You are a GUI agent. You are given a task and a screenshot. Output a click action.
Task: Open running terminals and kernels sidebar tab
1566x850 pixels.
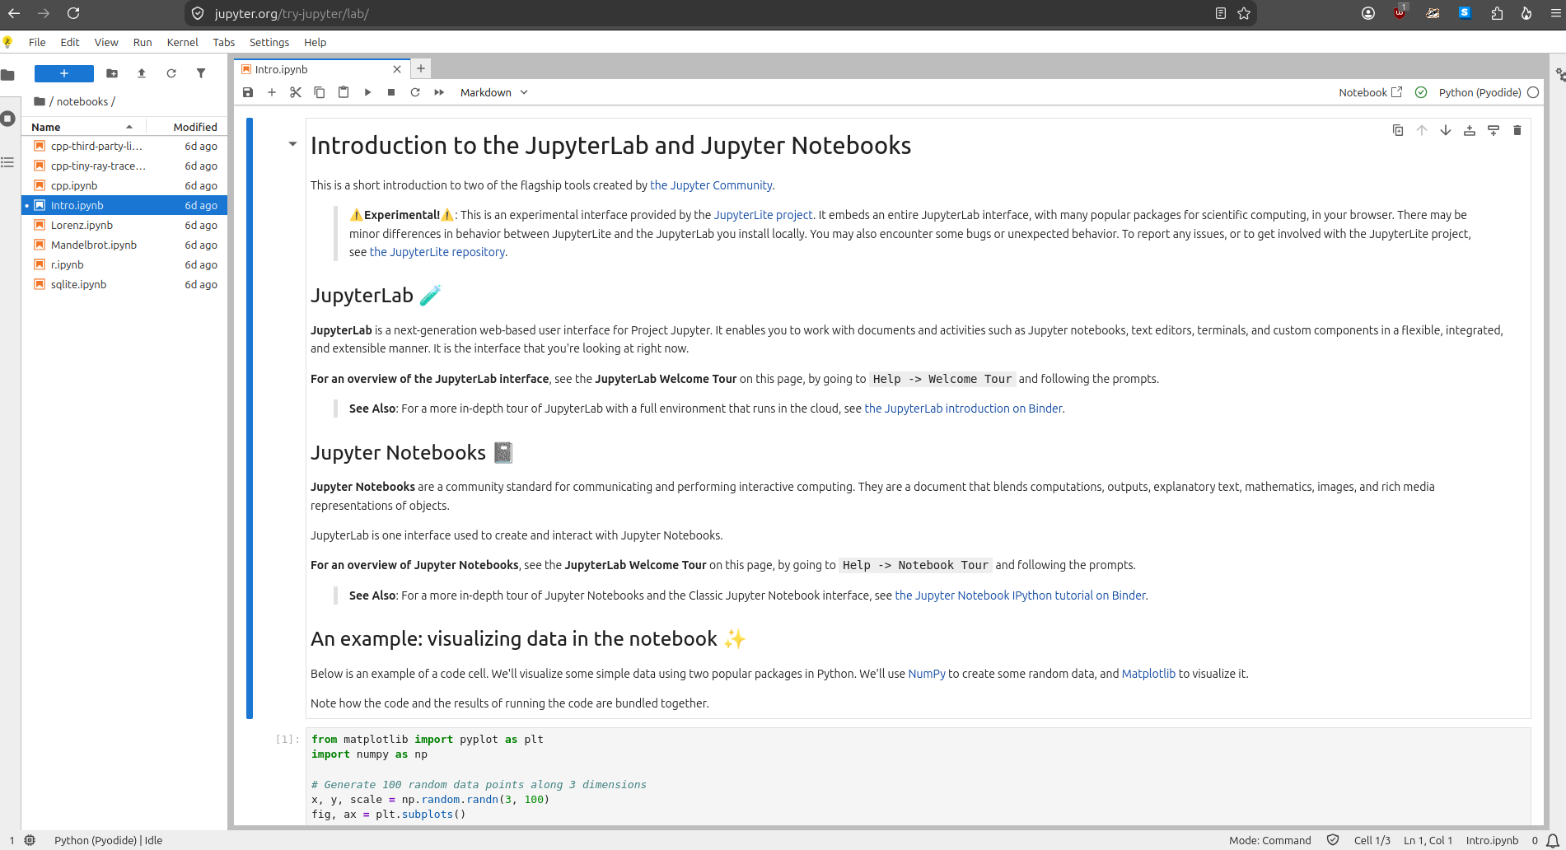click(x=8, y=119)
